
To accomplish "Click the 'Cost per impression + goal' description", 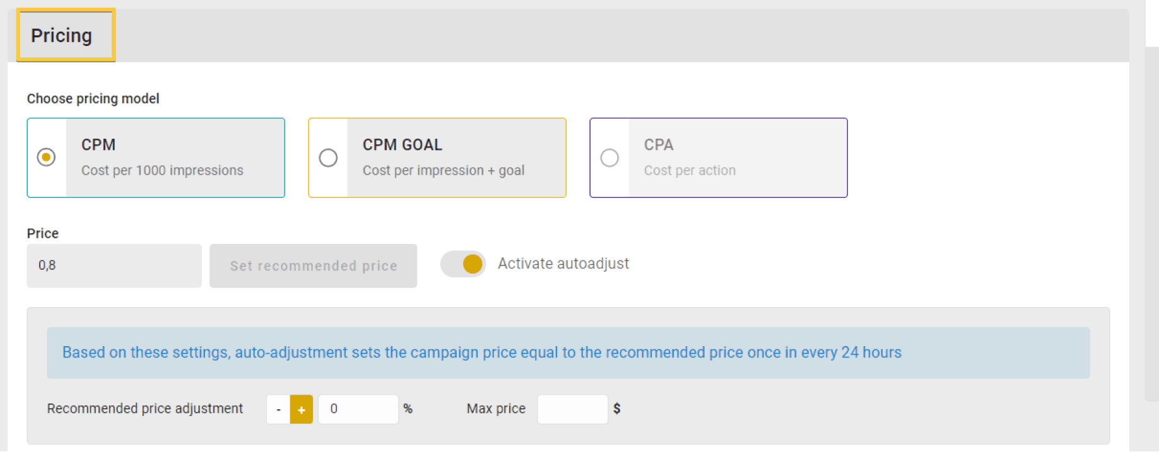I will click(443, 171).
